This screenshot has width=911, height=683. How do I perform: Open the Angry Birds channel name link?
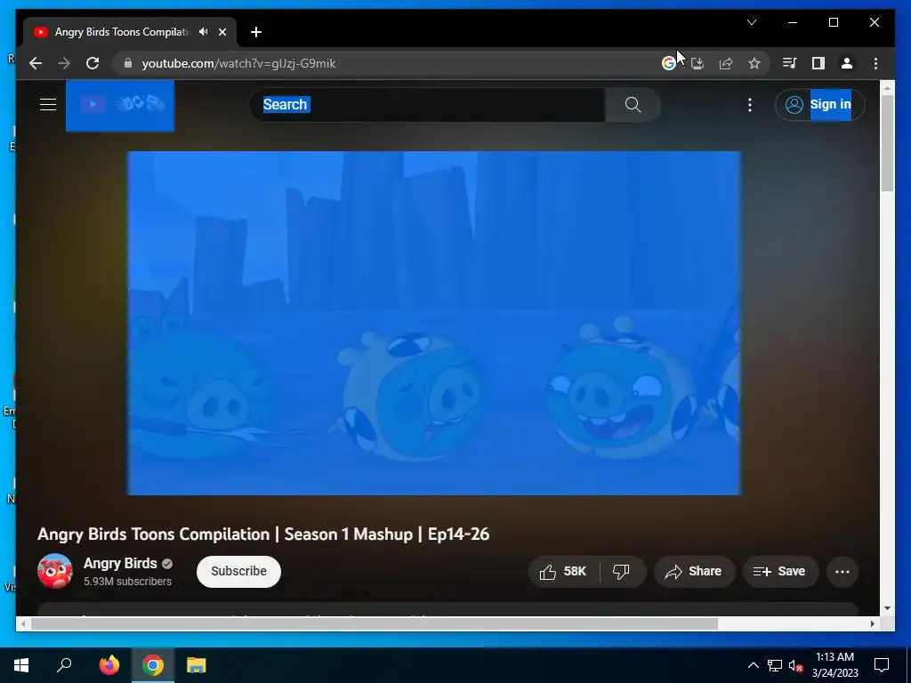pyautogui.click(x=120, y=563)
